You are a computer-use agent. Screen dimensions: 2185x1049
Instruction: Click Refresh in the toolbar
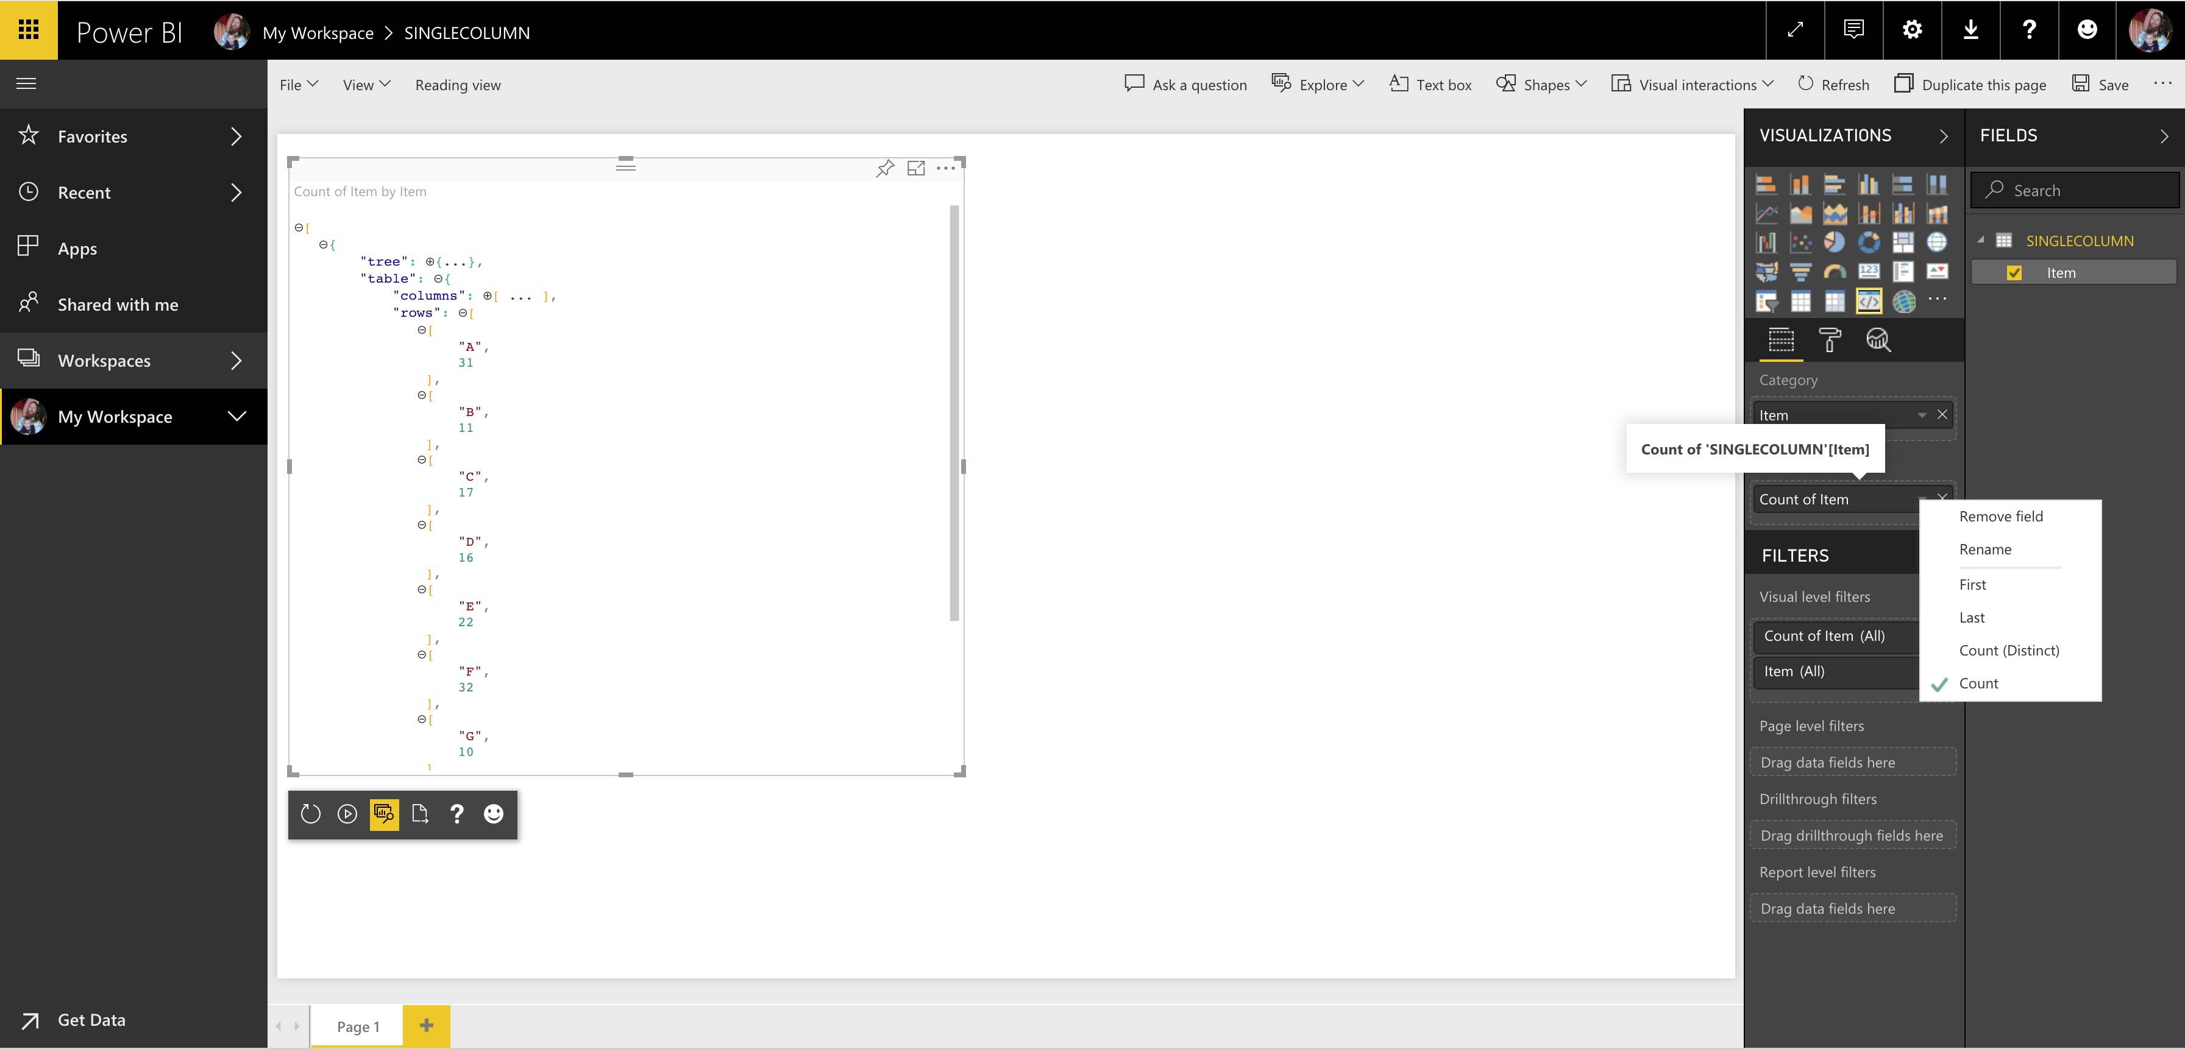click(x=1833, y=85)
